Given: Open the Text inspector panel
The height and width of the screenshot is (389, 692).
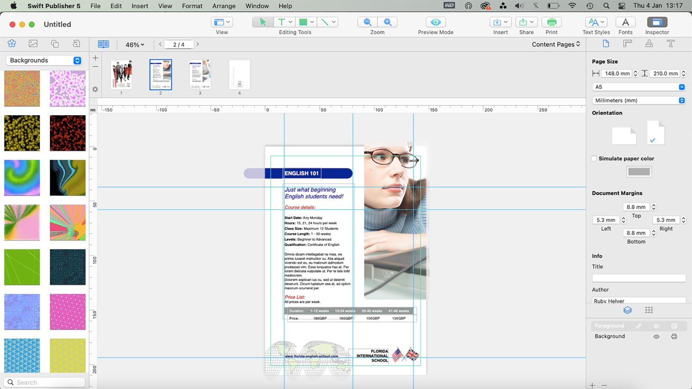Looking at the screenshot, I should pyautogui.click(x=671, y=43).
